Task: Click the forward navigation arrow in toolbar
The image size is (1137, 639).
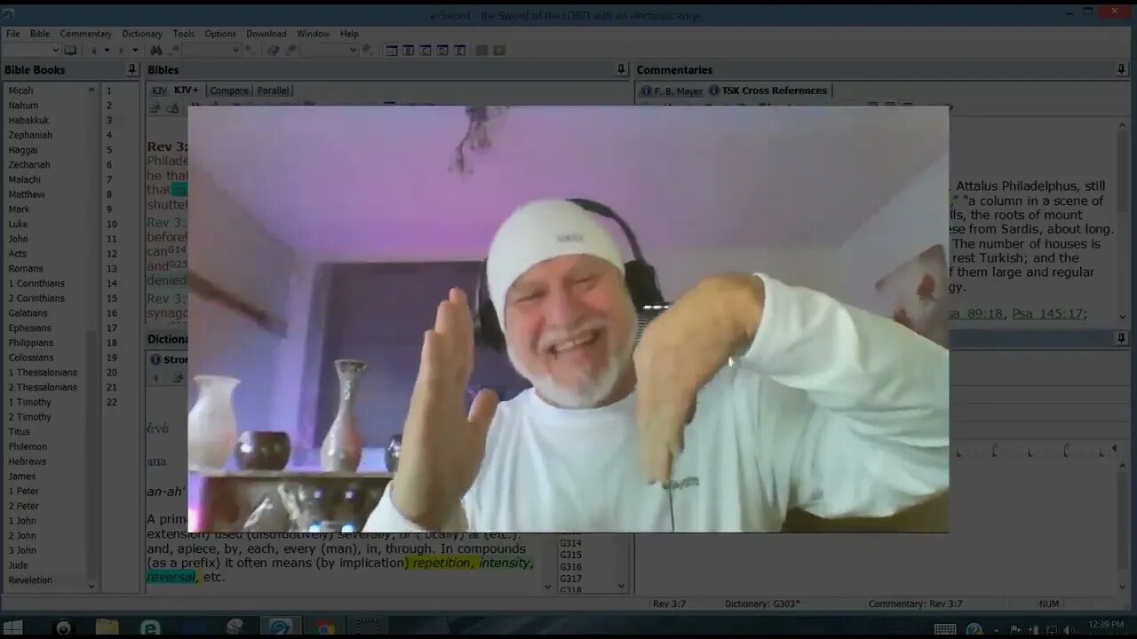Action: (121, 51)
